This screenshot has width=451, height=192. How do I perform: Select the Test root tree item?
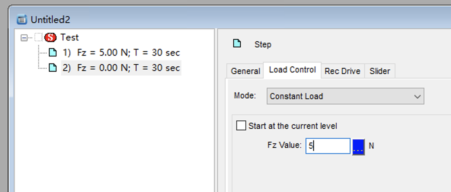click(x=69, y=37)
